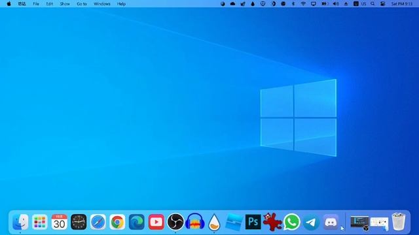This screenshot has width=419, height=235.
Task: Open WhatsApp in the dock
Action: click(292, 222)
